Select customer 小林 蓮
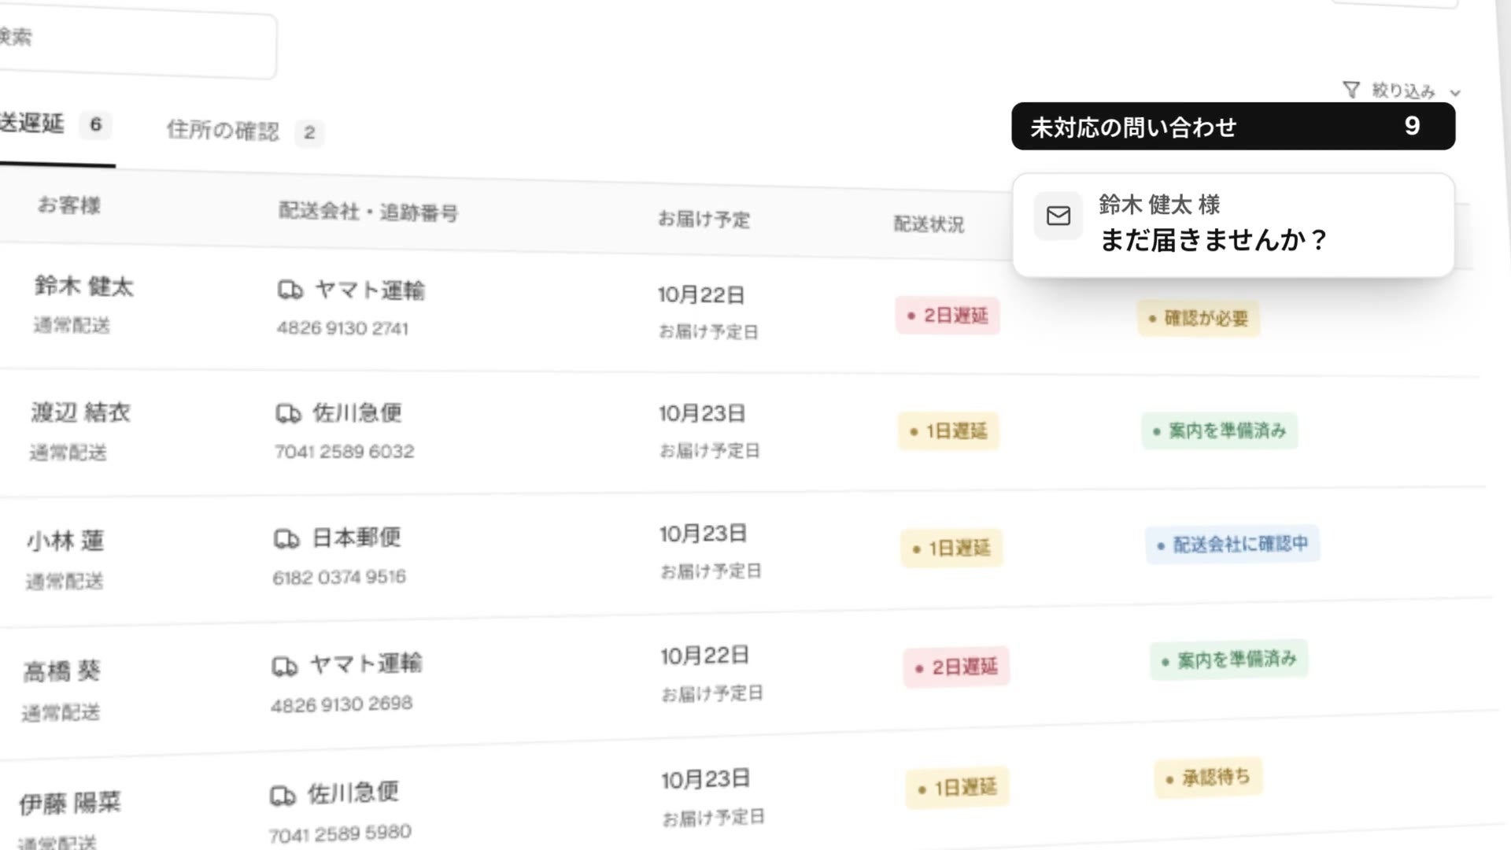Viewport: 1511px width, 850px height. (65, 541)
